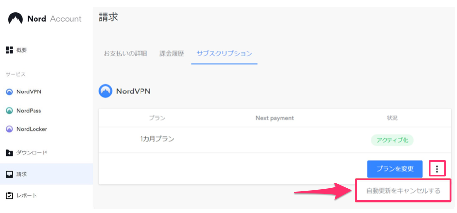Viewport: 457px width, 213px height.
Task: Open レポート in the sidebar
Action: click(x=27, y=196)
